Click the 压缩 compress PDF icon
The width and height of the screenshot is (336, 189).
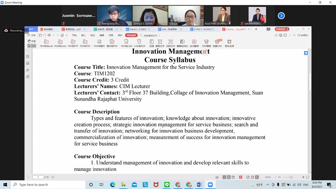pos(152,43)
